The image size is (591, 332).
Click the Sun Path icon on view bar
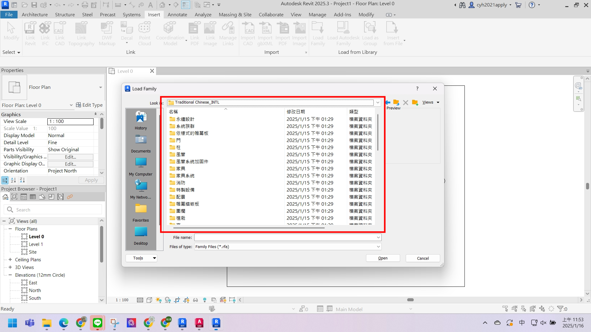tap(159, 300)
